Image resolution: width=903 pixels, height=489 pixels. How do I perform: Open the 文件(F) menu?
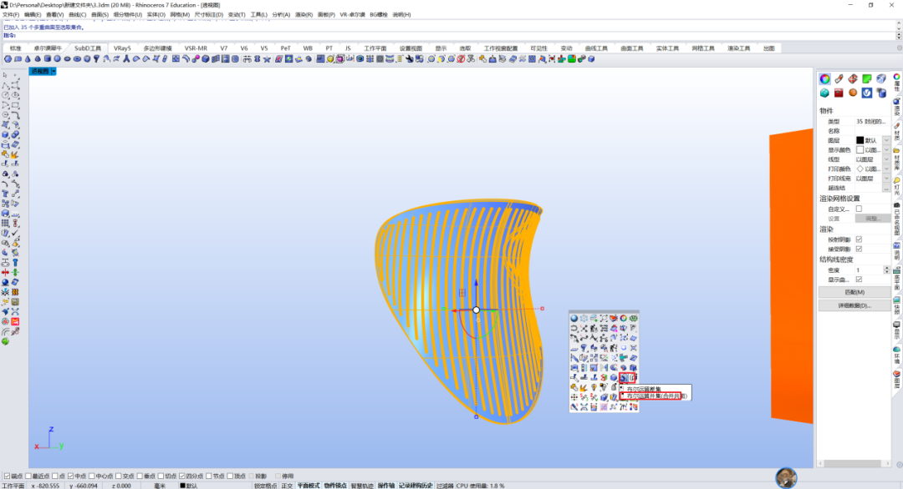[x=11, y=15]
